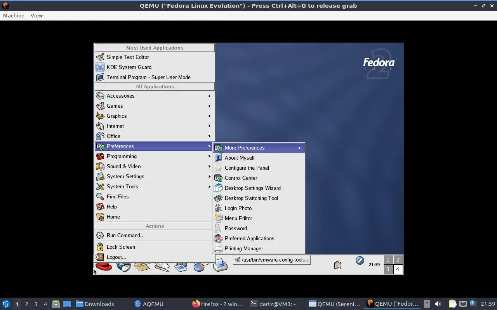Switch to firefox windows in host taskbar
This screenshot has height=310, width=497.
point(217,304)
